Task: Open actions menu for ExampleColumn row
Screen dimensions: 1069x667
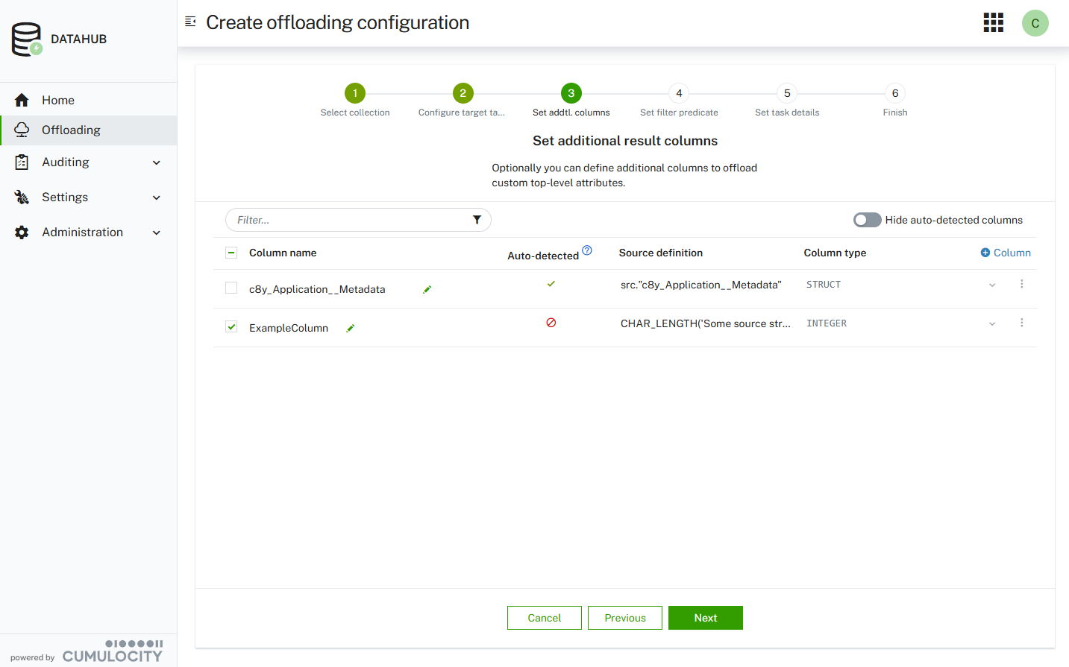Action: [x=1021, y=323]
